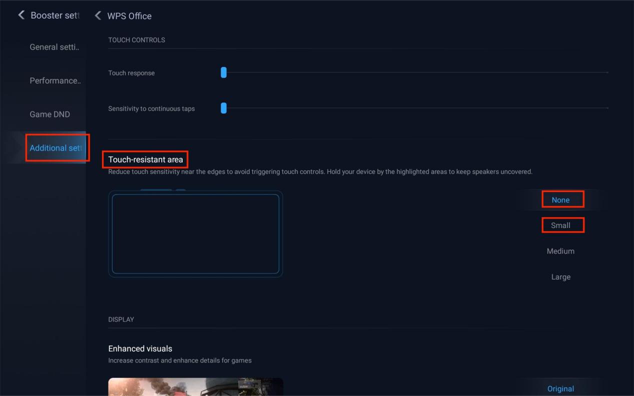Open the Game DND section
This screenshot has width=634, height=396.
(x=50, y=114)
